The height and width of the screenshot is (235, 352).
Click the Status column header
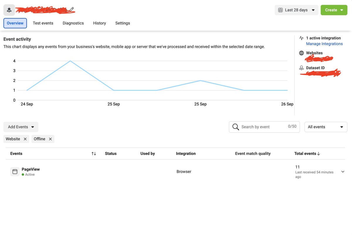coord(111,154)
